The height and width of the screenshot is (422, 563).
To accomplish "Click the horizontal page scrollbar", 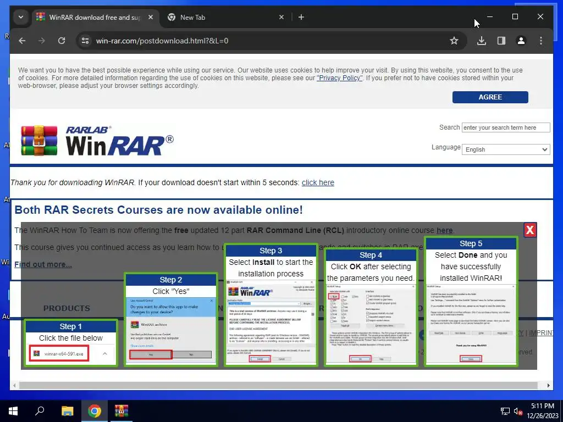I will (278, 385).
